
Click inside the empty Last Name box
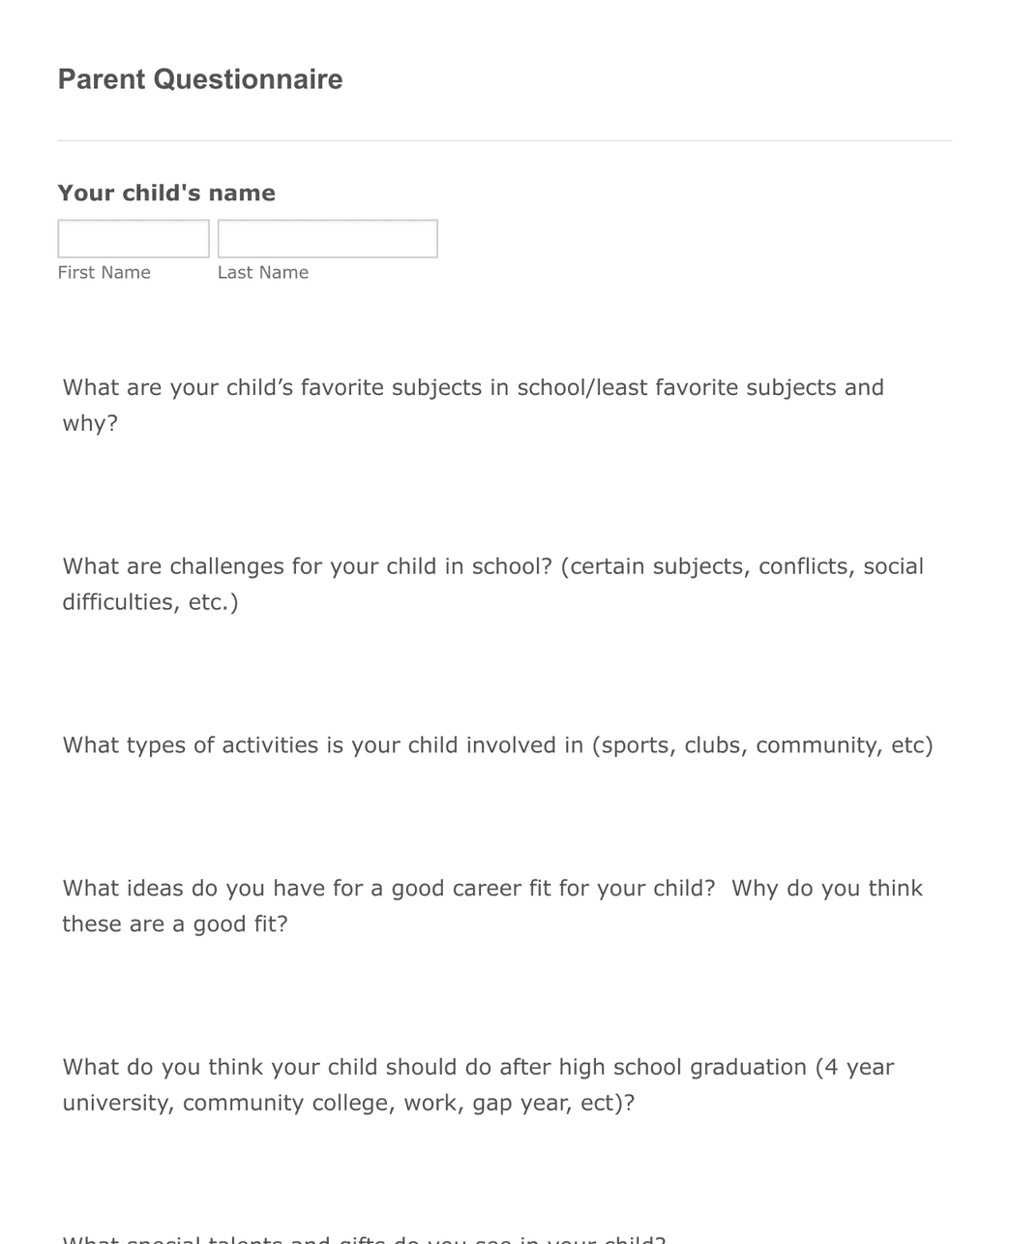[x=327, y=238]
